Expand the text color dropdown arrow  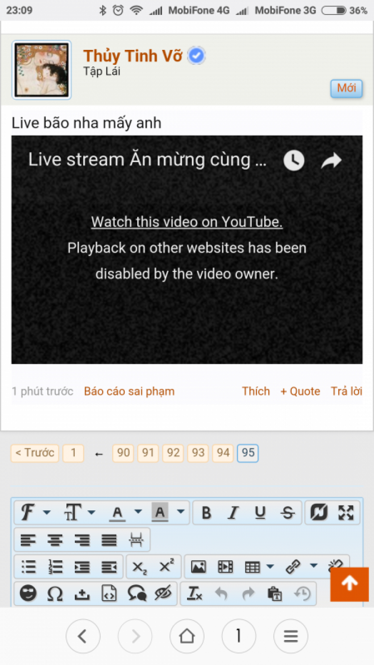[138, 512]
